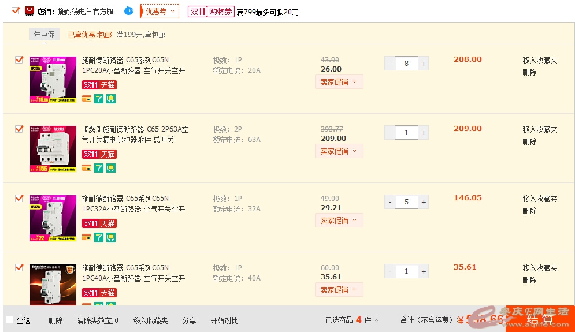
Task: Decrease quantity of the 32A breaker
Action: pyautogui.click(x=390, y=202)
